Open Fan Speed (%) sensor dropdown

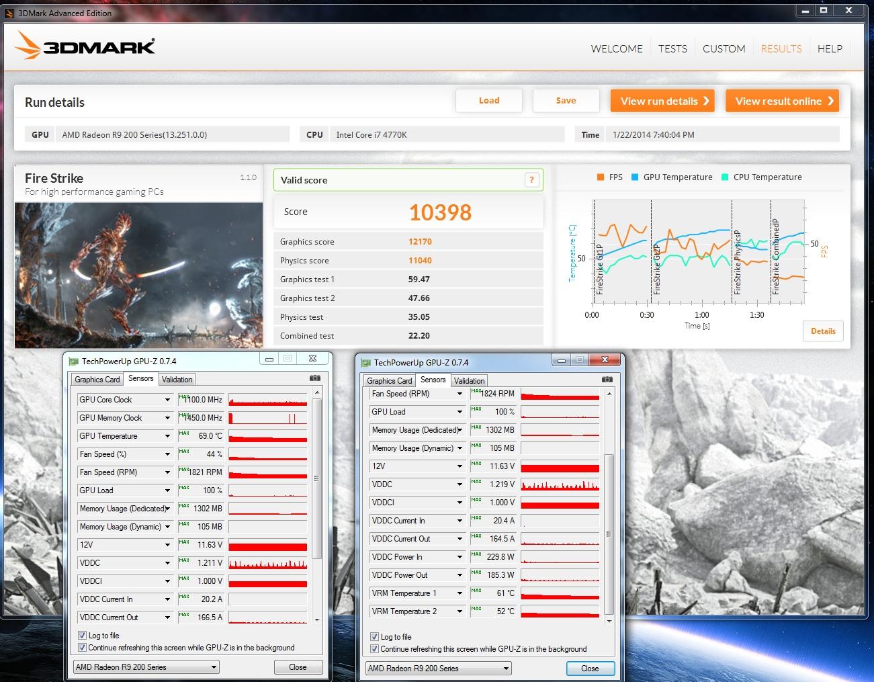[x=167, y=454]
